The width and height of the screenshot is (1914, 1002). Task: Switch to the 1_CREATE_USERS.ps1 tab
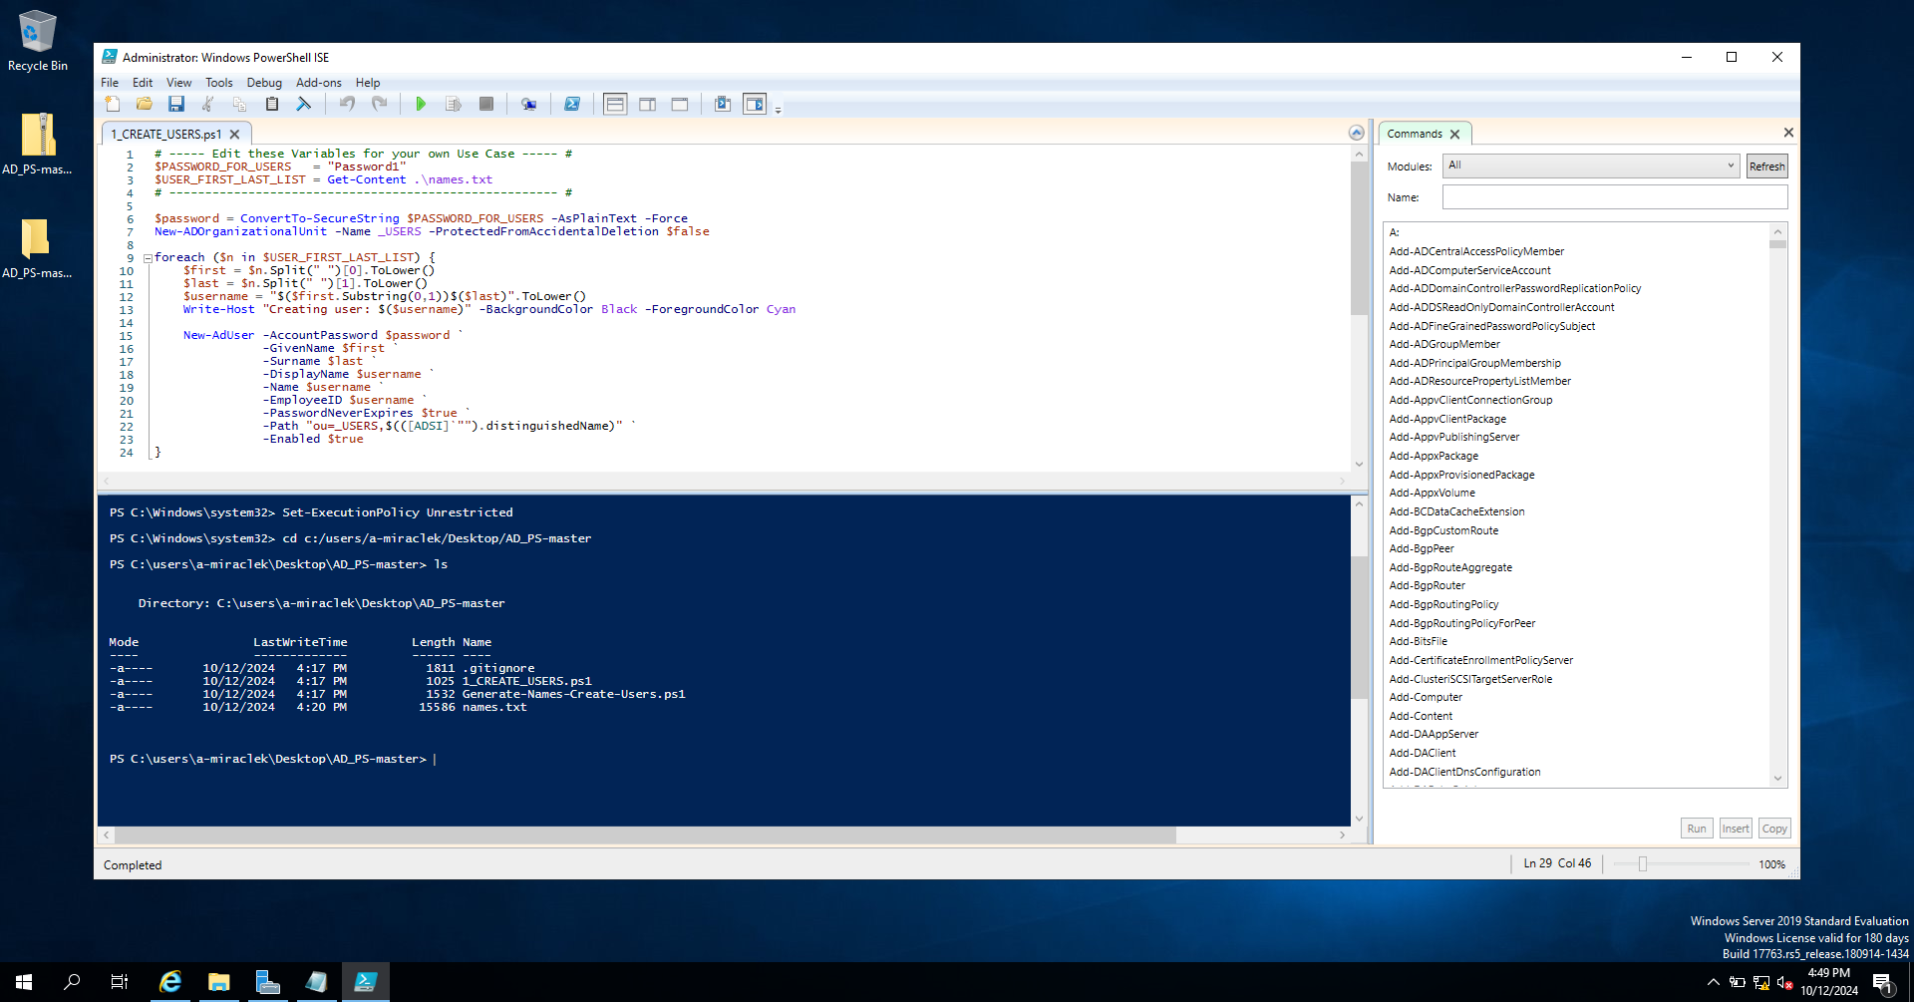point(167,134)
